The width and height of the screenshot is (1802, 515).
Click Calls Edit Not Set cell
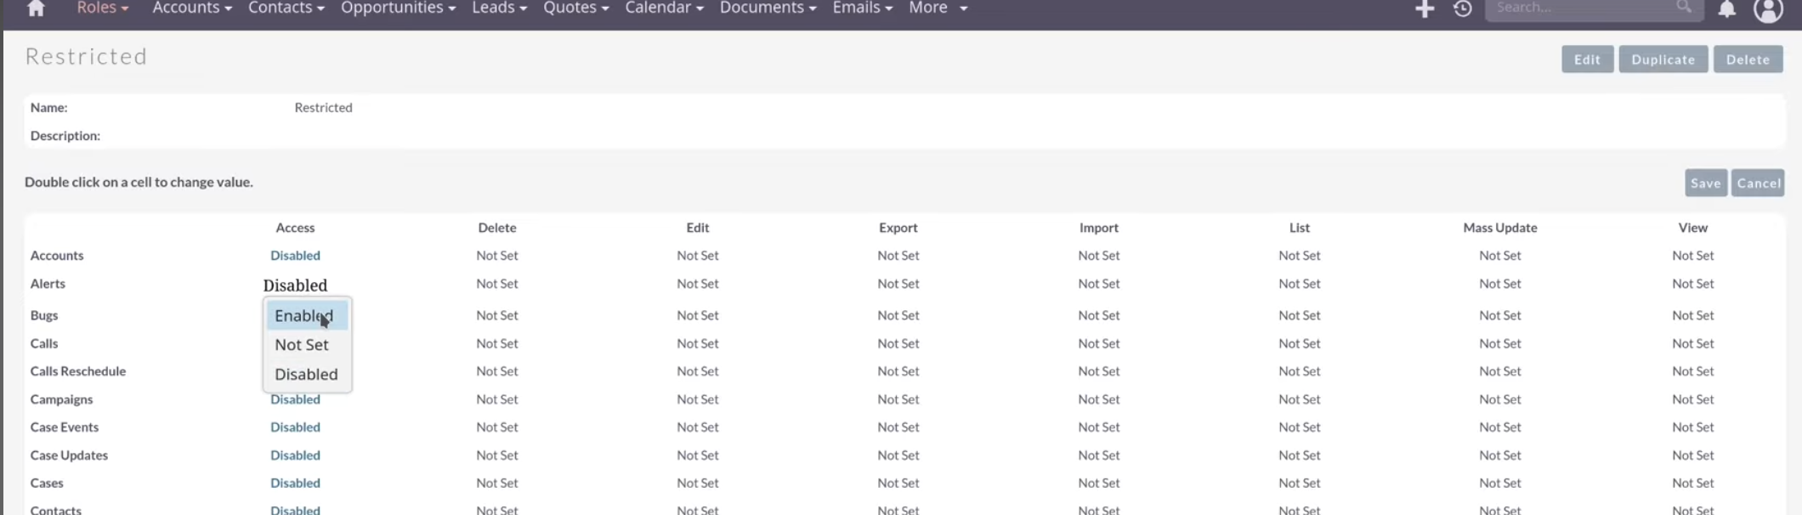pos(698,343)
